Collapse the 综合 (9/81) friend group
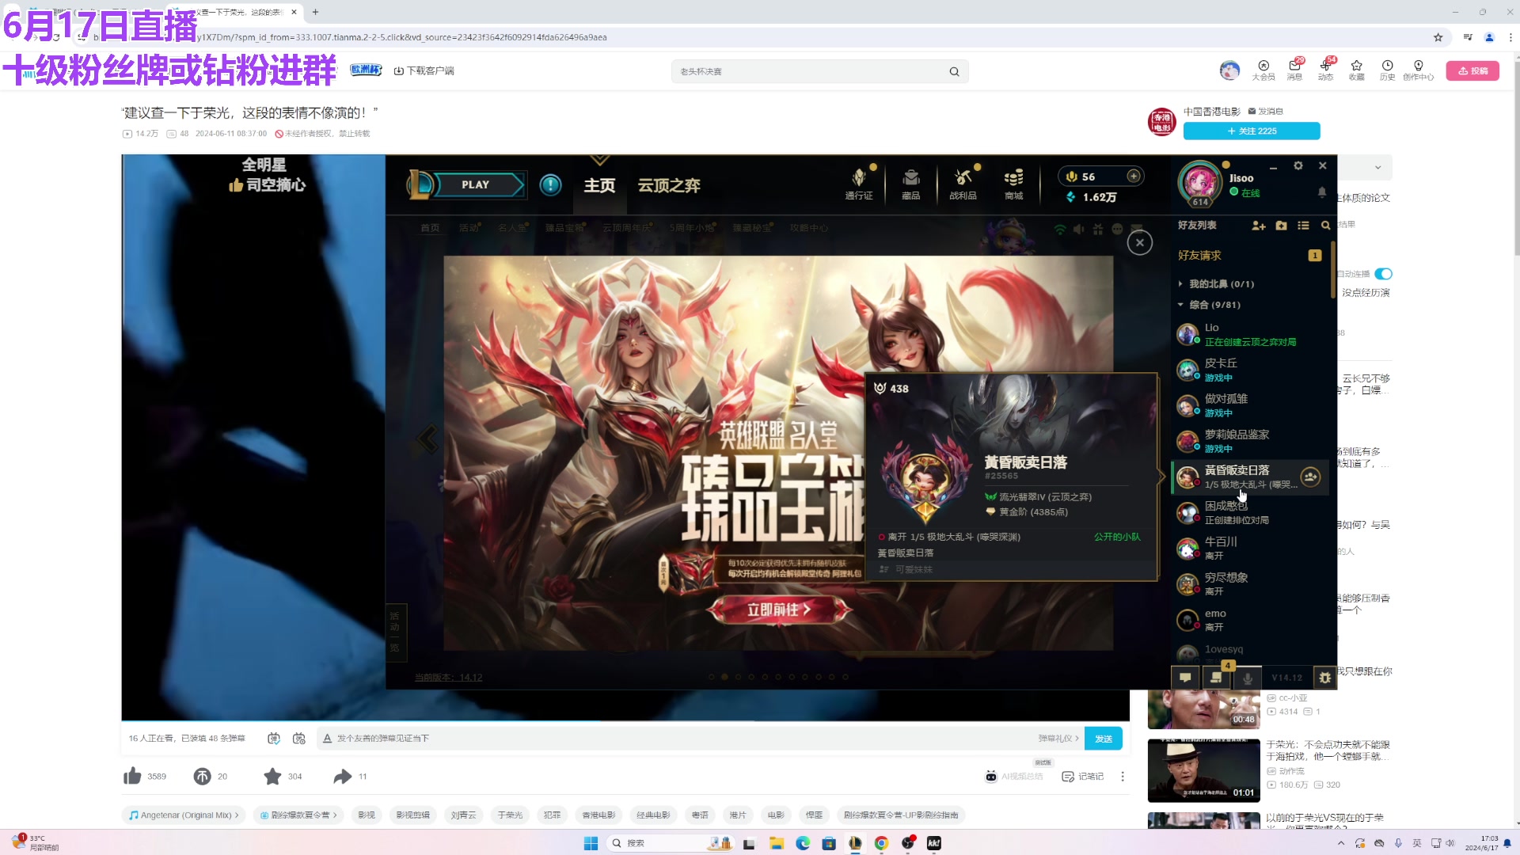This screenshot has width=1520, height=855. [x=1180, y=304]
